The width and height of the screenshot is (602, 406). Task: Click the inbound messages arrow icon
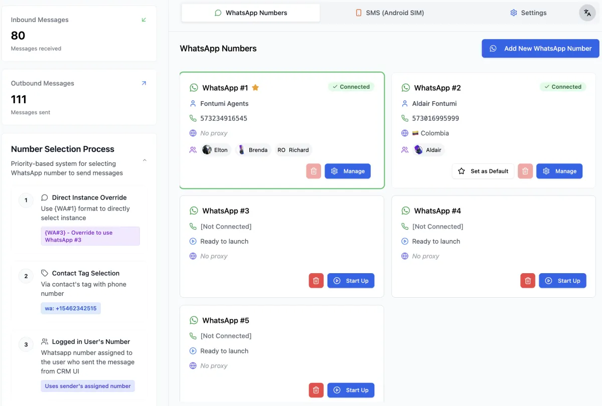coord(144,20)
